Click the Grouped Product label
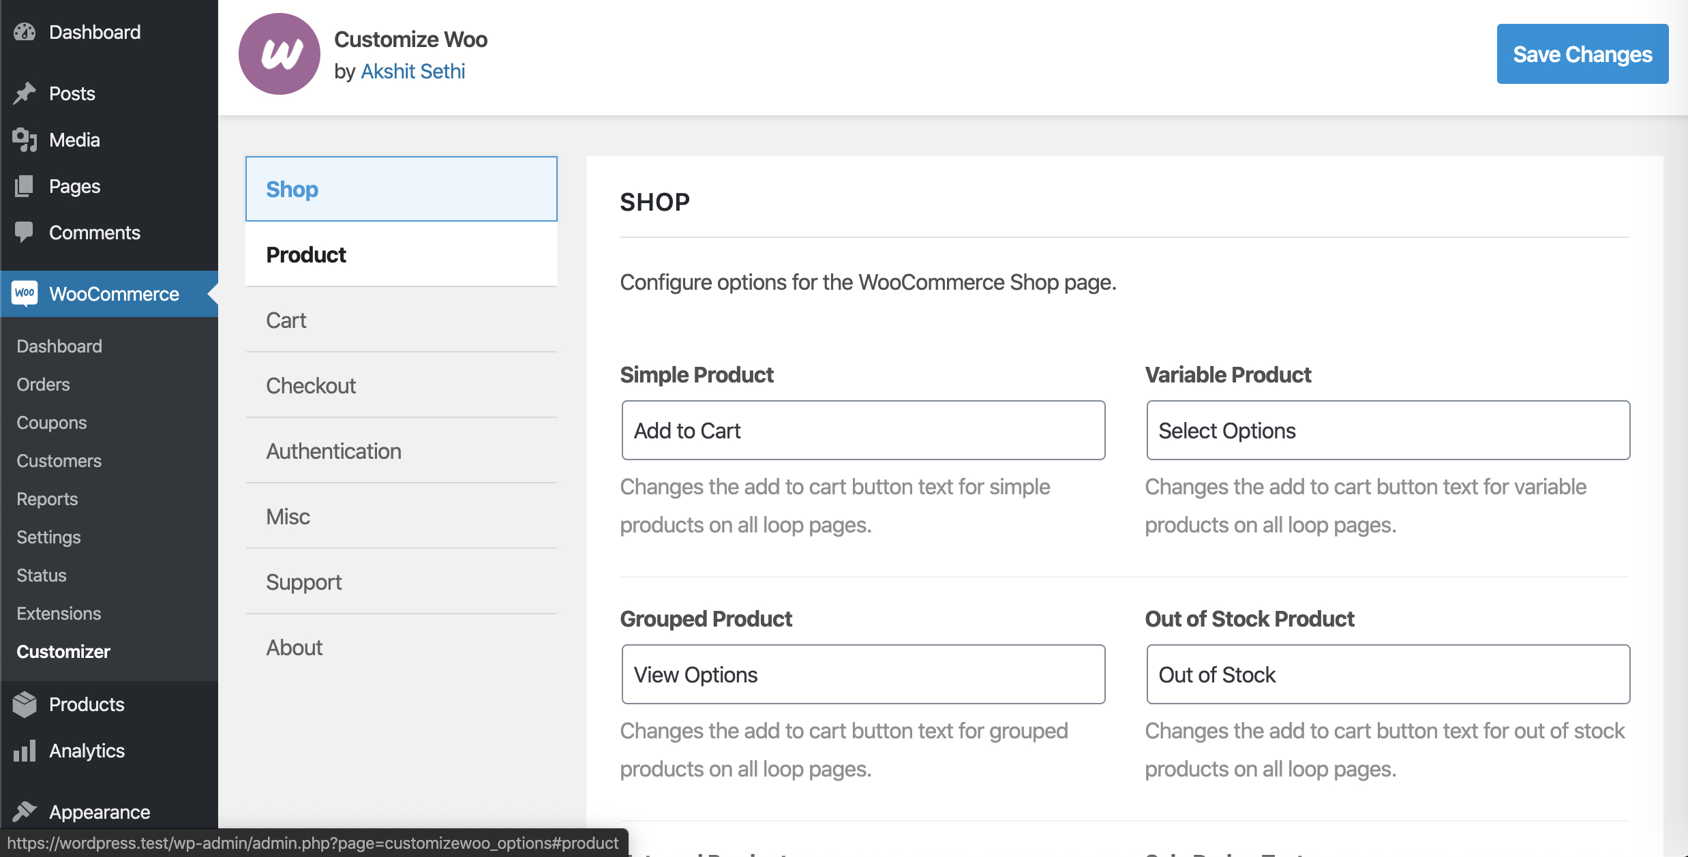This screenshot has height=857, width=1688. (x=706, y=618)
